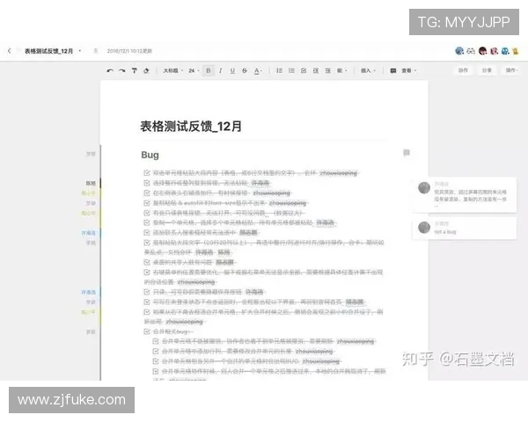Click the 分享 share button

click(x=487, y=70)
